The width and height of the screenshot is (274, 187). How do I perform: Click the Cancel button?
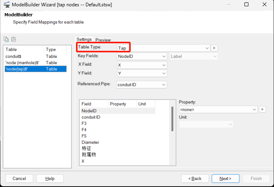pyautogui.click(x=19, y=178)
